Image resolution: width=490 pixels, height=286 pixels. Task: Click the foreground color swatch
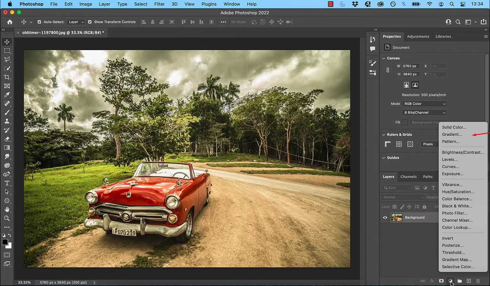(5, 242)
